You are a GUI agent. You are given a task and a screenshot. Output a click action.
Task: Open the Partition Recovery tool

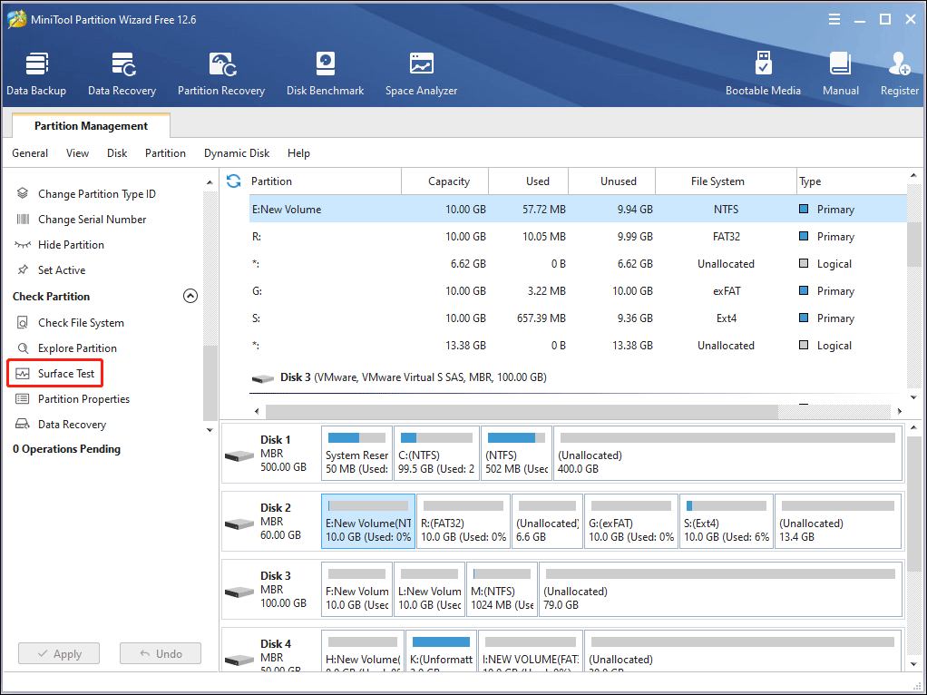pyautogui.click(x=221, y=73)
